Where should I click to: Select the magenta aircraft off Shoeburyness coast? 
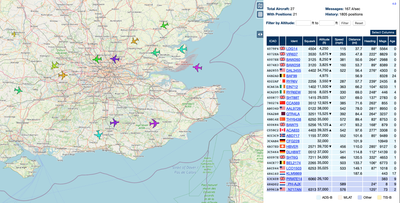click(197, 67)
